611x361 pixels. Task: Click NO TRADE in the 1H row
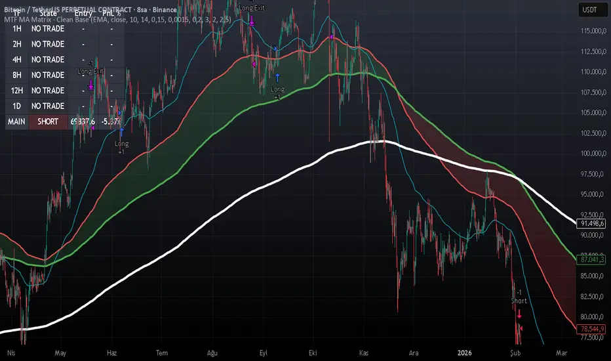point(48,28)
